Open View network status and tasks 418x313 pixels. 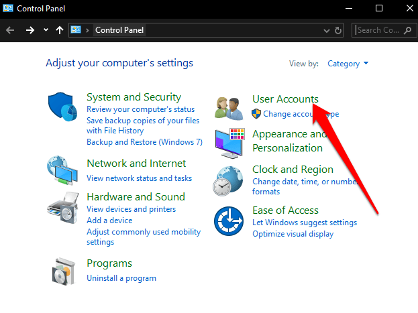click(x=139, y=178)
